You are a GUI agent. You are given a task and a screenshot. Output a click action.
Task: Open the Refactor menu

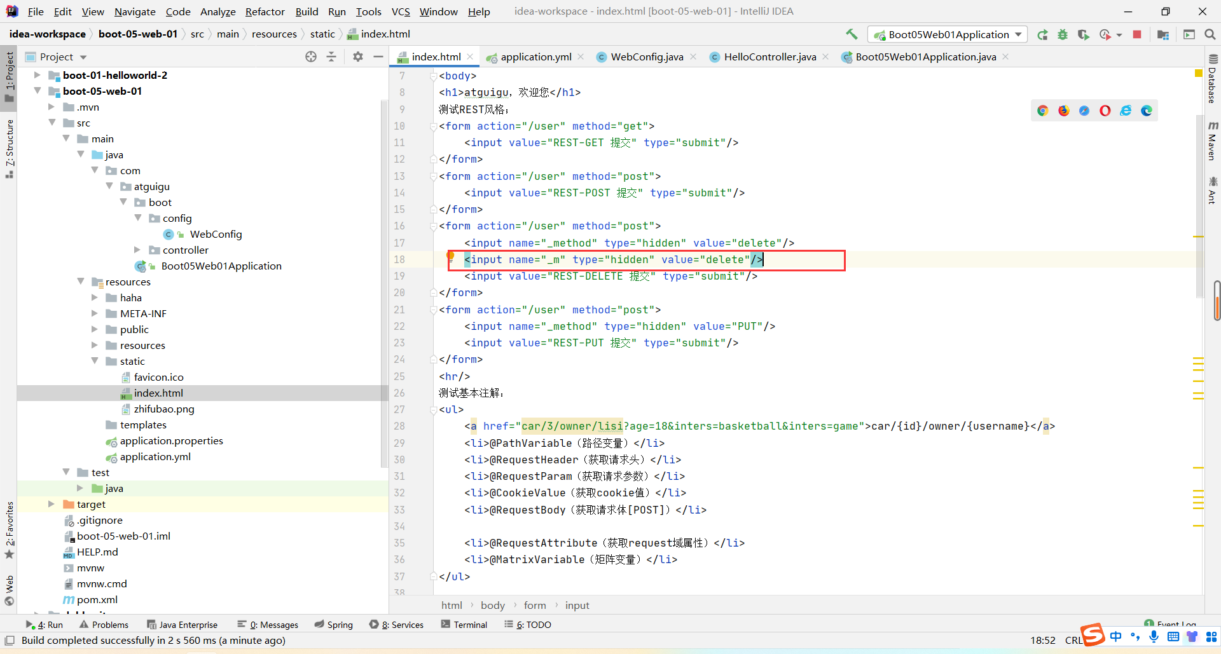click(x=265, y=11)
